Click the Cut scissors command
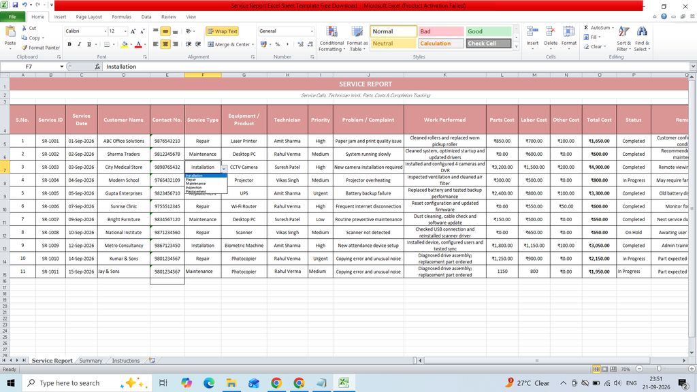The width and height of the screenshot is (697, 392). pos(29,28)
